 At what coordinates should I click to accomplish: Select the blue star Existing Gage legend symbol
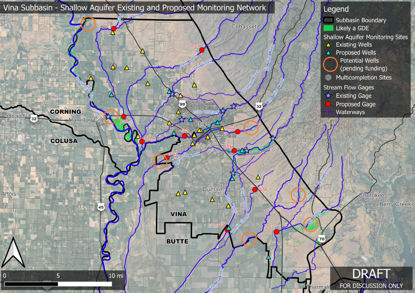(x=328, y=96)
